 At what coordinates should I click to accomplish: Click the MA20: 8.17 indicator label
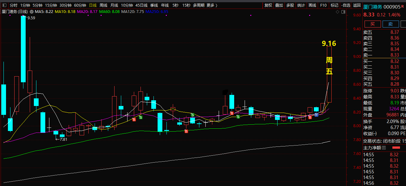point(87,12)
